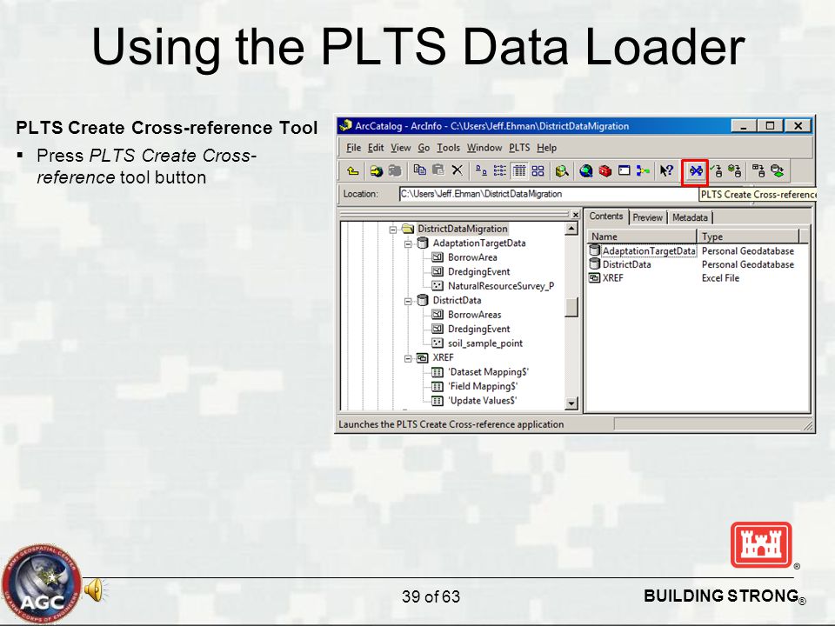Select XREF in Contents list
Screen dimensions: 835x626
pos(612,278)
